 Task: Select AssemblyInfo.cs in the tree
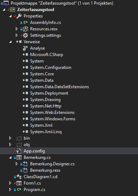[46, 22]
